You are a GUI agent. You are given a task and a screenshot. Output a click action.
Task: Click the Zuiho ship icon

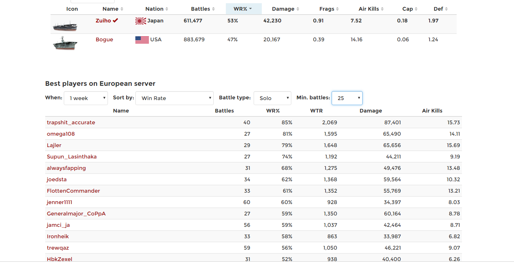tap(65, 26)
